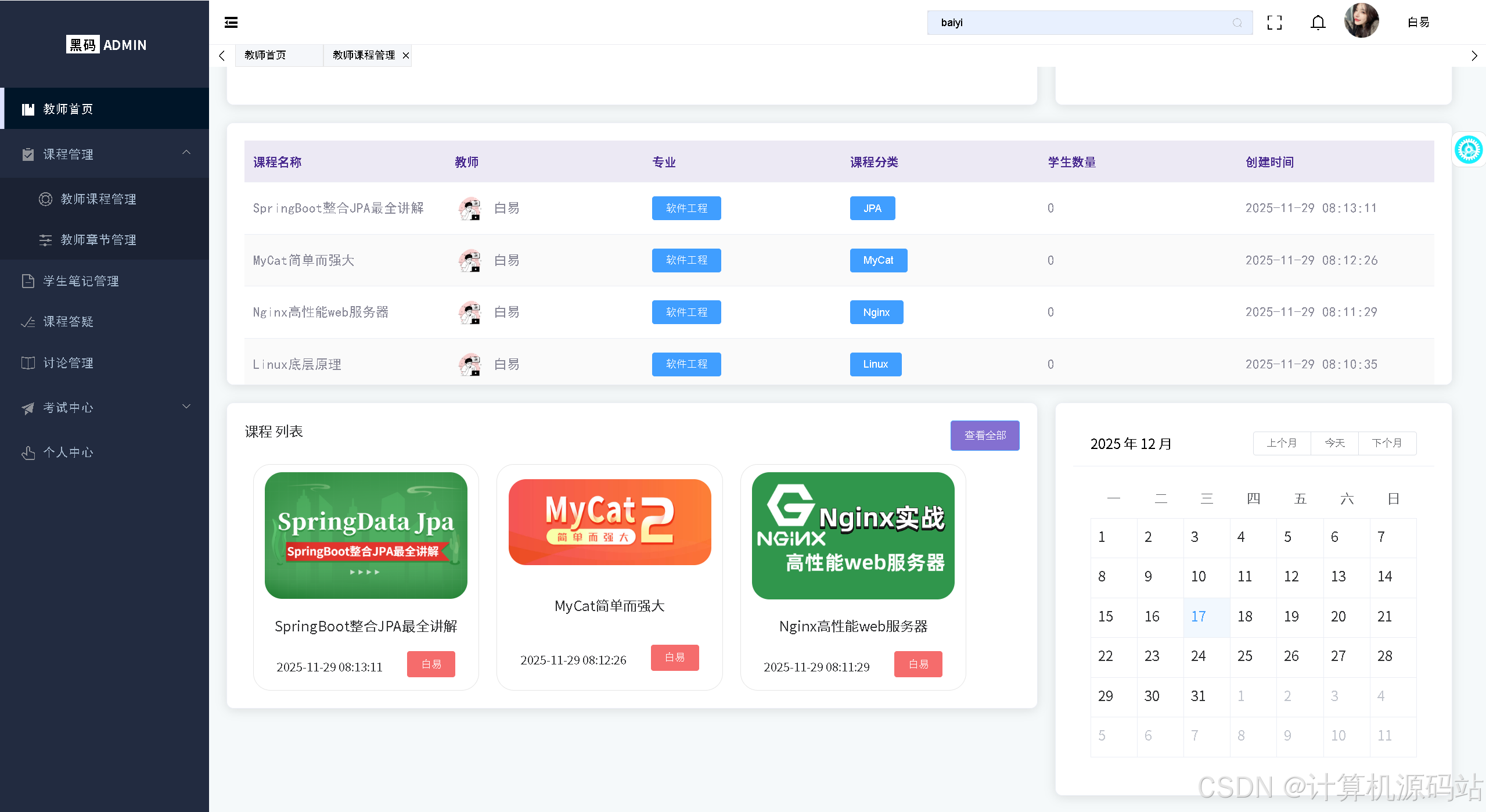Click the 今天 calendar button
The height and width of the screenshot is (812, 1486).
[x=1334, y=443]
